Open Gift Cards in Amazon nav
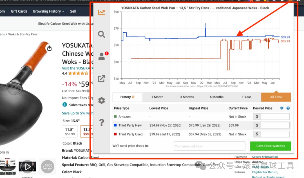This screenshot has width=304, height=178. click(19, 12)
